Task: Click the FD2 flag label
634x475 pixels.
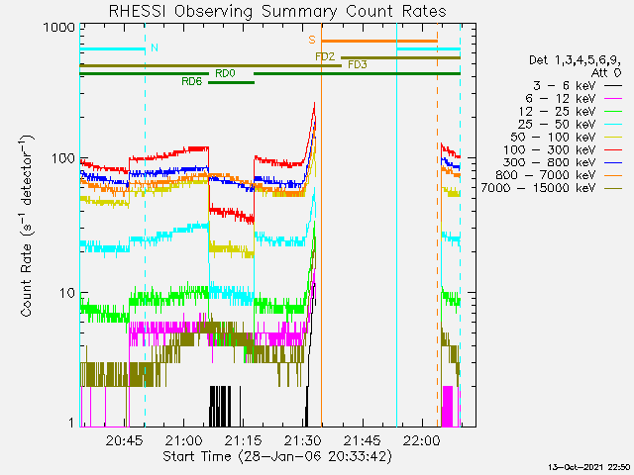Action: tap(325, 56)
